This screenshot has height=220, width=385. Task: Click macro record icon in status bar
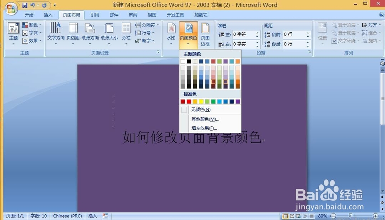(x=105, y=216)
